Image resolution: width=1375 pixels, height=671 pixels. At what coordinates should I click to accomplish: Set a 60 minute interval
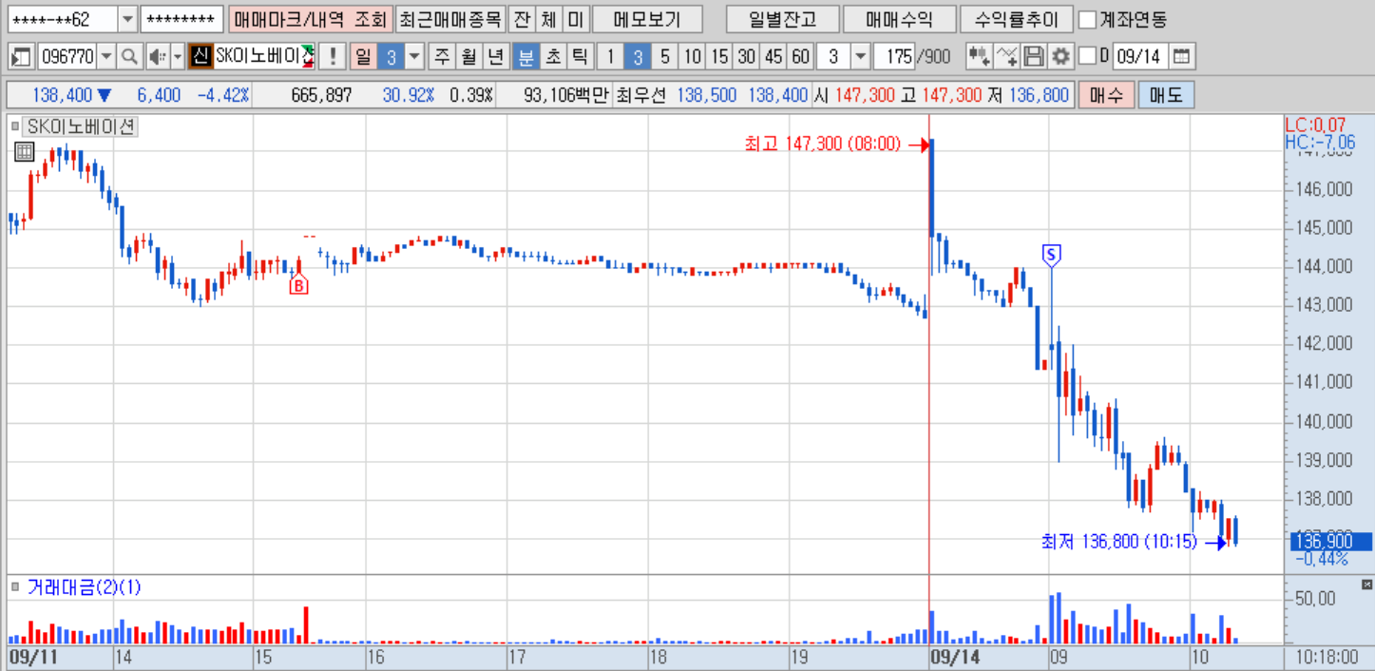pyautogui.click(x=801, y=57)
